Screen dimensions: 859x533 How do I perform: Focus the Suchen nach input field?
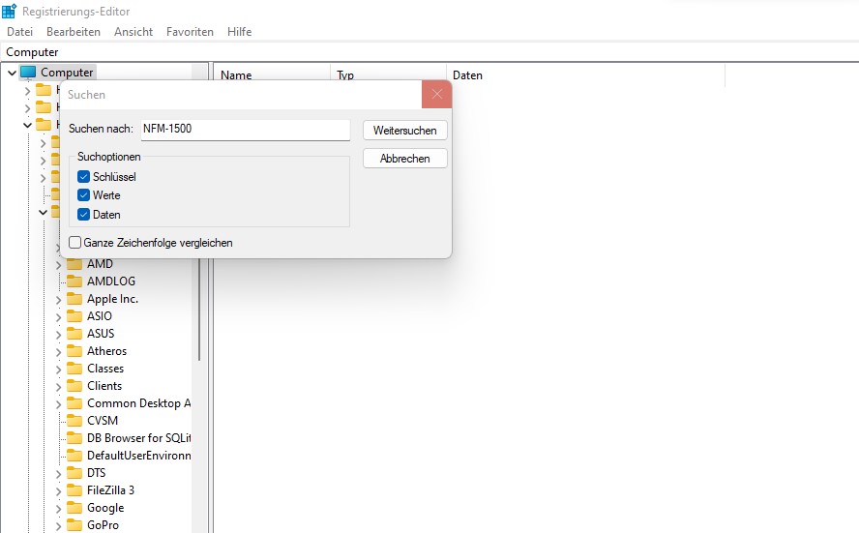click(246, 130)
